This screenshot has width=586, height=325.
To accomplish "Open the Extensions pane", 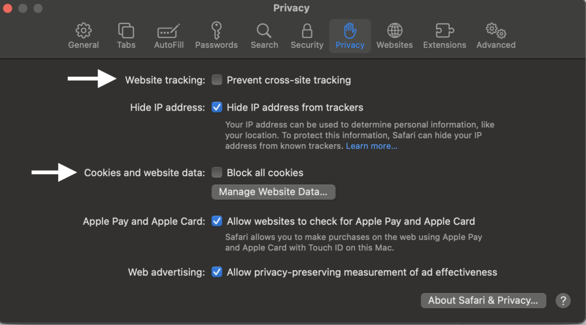I will 444,35.
